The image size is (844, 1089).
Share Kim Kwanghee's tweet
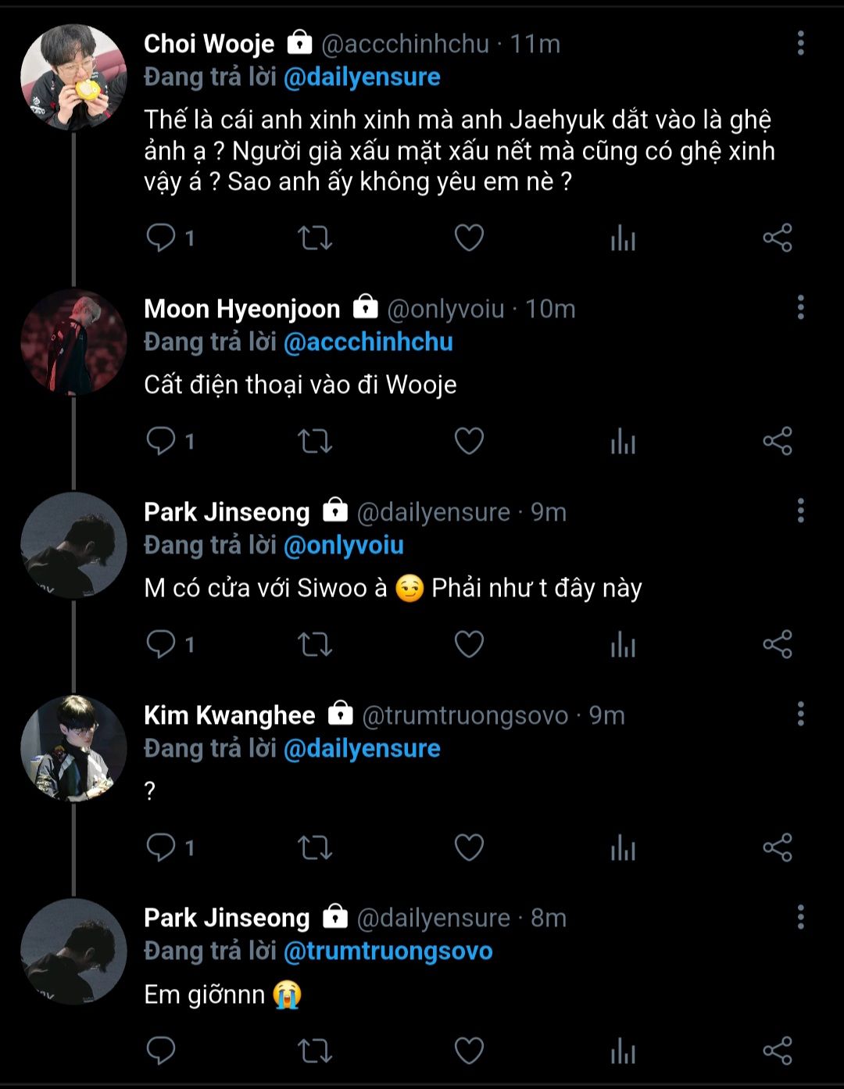click(x=777, y=847)
